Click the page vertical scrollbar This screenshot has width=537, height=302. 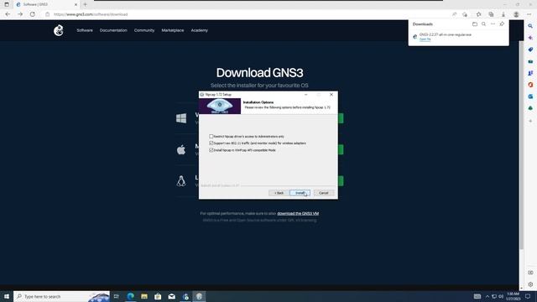pos(522,145)
